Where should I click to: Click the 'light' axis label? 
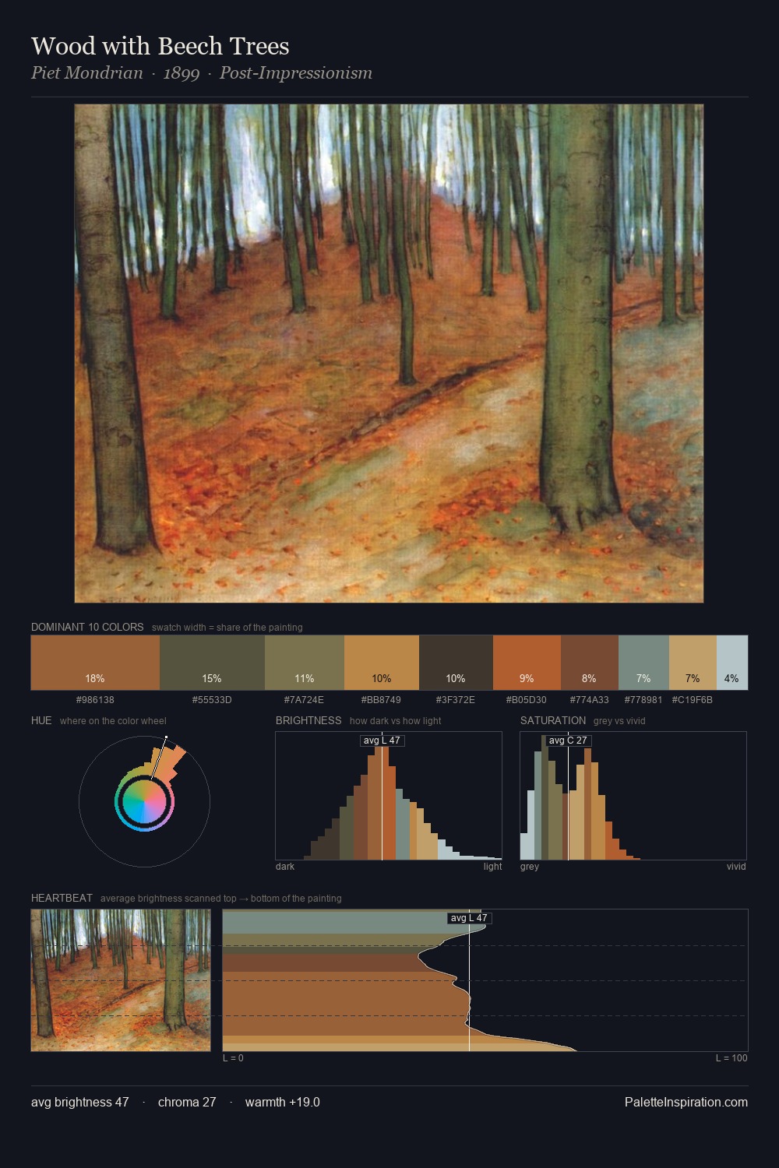pyautogui.click(x=493, y=867)
